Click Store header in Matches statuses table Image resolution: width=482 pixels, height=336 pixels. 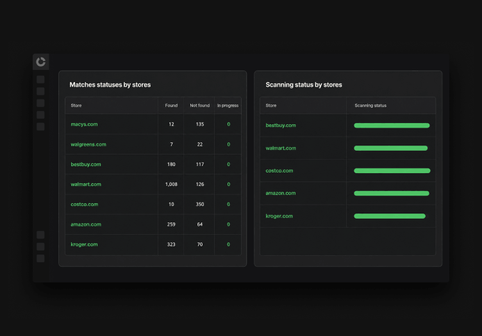click(x=76, y=105)
